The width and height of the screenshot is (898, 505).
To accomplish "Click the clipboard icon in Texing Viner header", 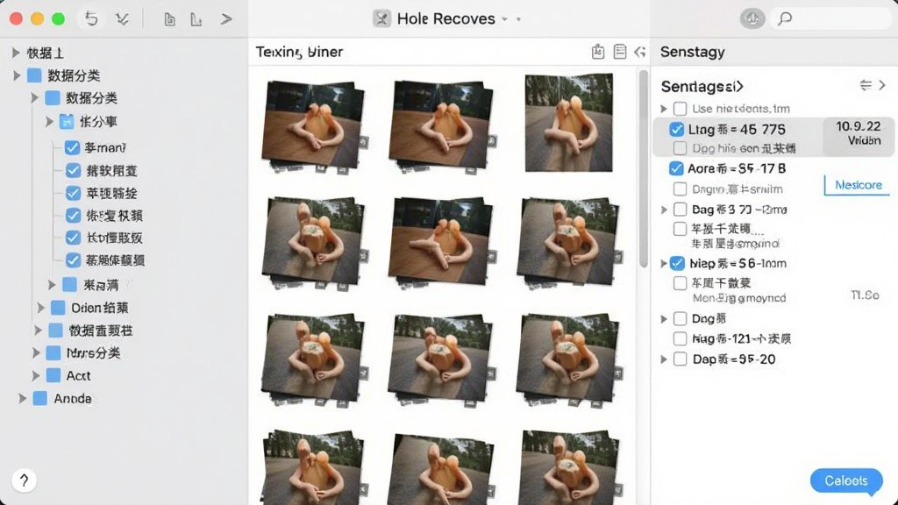I will [597, 52].
